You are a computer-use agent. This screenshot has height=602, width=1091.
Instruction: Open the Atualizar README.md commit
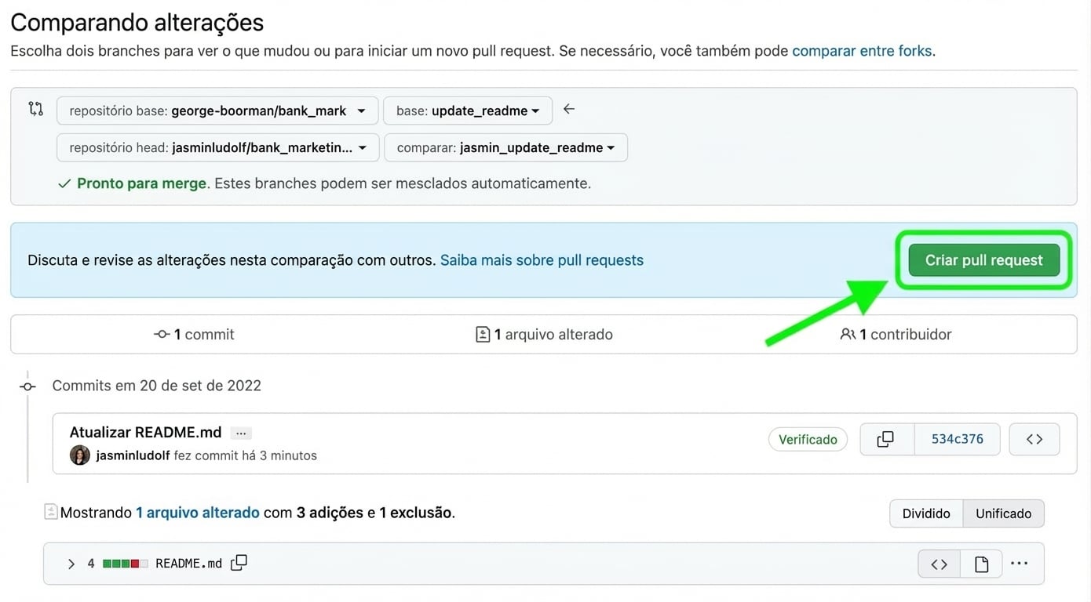click(x=145, y=432)
